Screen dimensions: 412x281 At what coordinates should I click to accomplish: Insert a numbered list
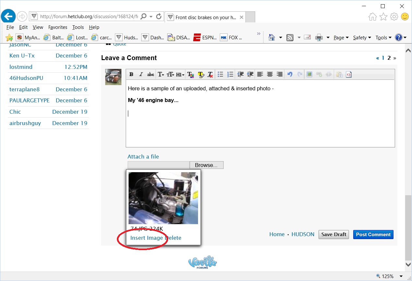(230, 74)
